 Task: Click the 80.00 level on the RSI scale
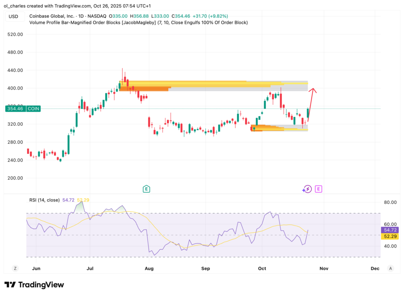click(390, 202)
